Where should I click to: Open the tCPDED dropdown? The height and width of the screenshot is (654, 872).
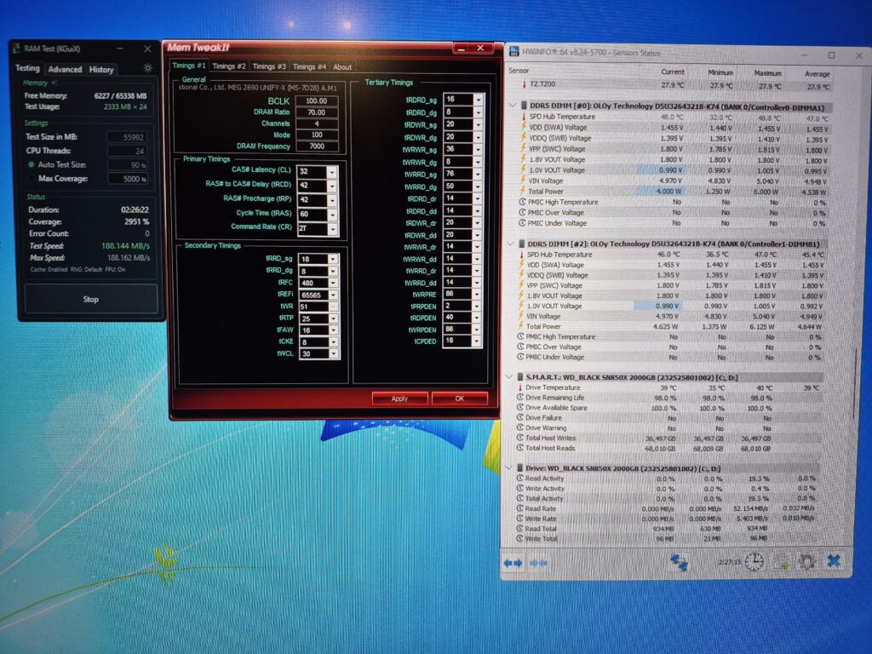coord(476,341)
